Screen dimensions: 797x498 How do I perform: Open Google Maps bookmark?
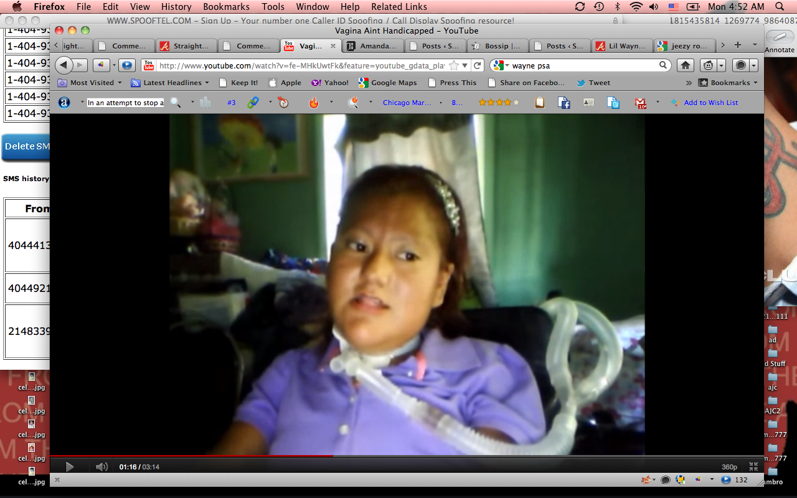tap(394, 83)
